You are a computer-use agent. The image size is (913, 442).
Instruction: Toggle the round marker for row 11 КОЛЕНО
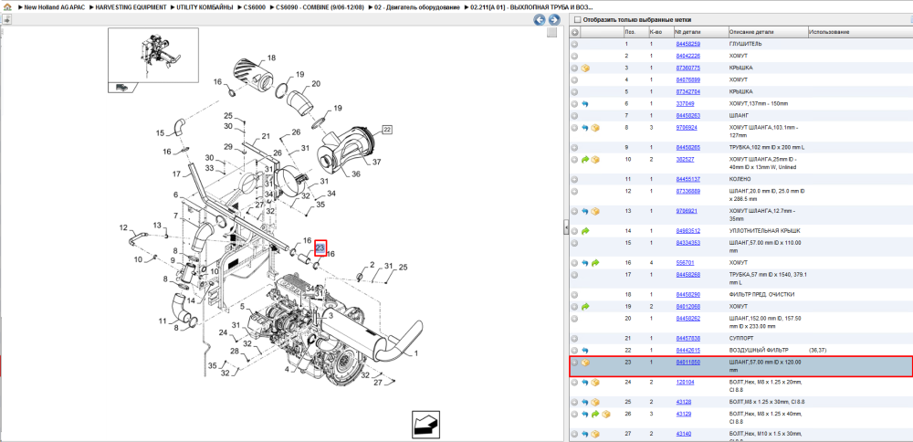[574, 179]
